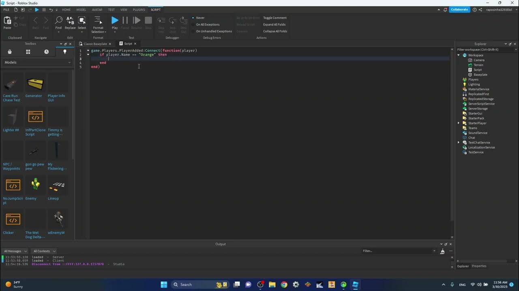Image resolution: width=519 pixels, height=291 pixels.
Task: Collapse the Workspace tree node
Action: pos(459,55)
